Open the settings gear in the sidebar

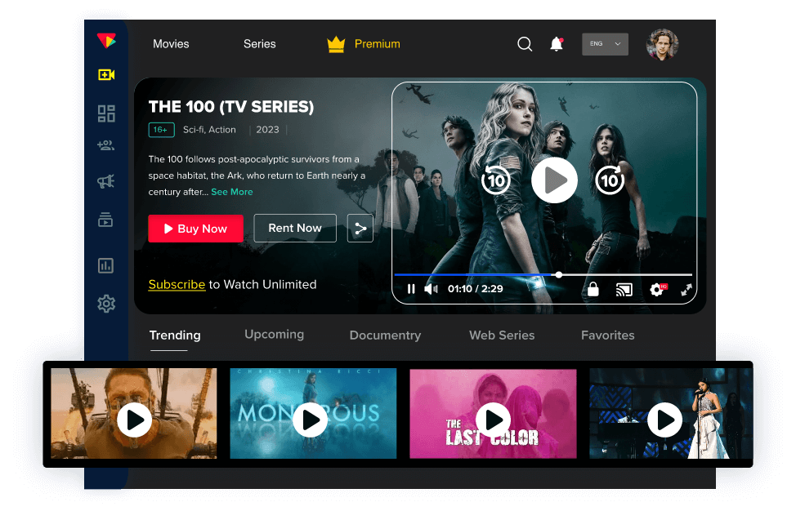106,304
